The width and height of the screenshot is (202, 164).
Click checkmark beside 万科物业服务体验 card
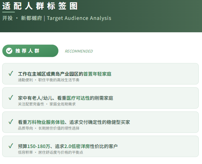tap(11, 122)
